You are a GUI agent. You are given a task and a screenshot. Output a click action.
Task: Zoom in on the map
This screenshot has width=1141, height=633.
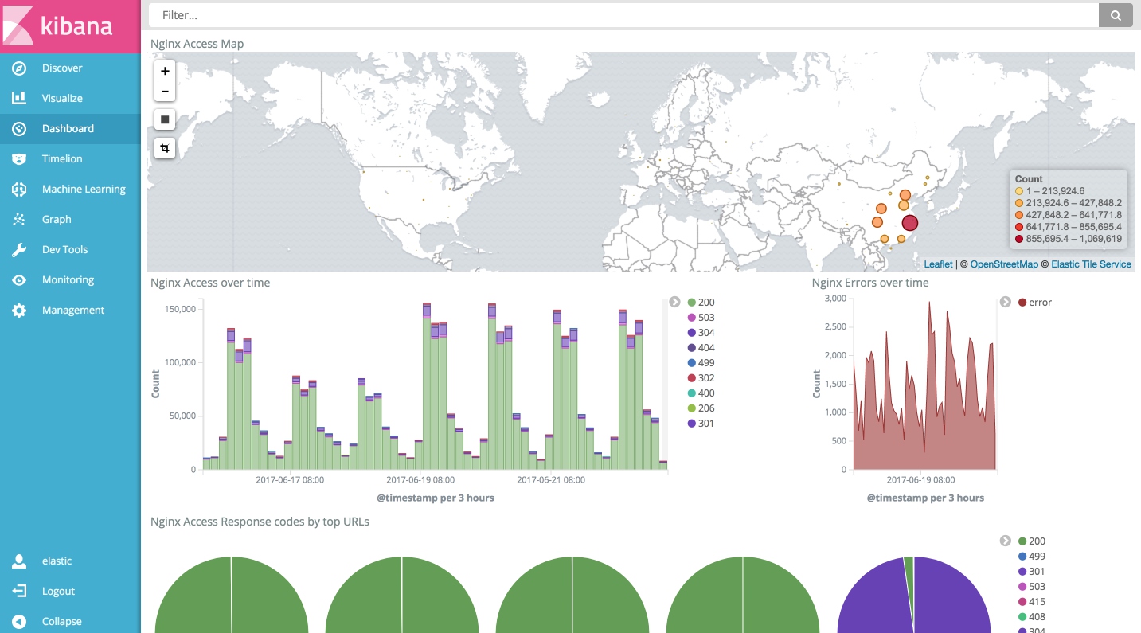pos(165,71)
